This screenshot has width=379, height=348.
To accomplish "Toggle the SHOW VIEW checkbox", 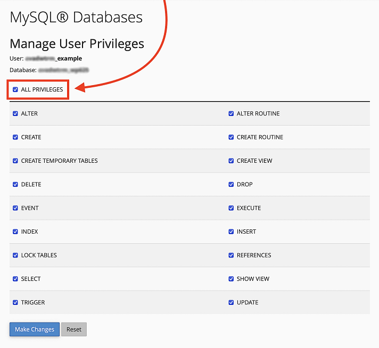I will pyautogui.click(x=231, y=279).
